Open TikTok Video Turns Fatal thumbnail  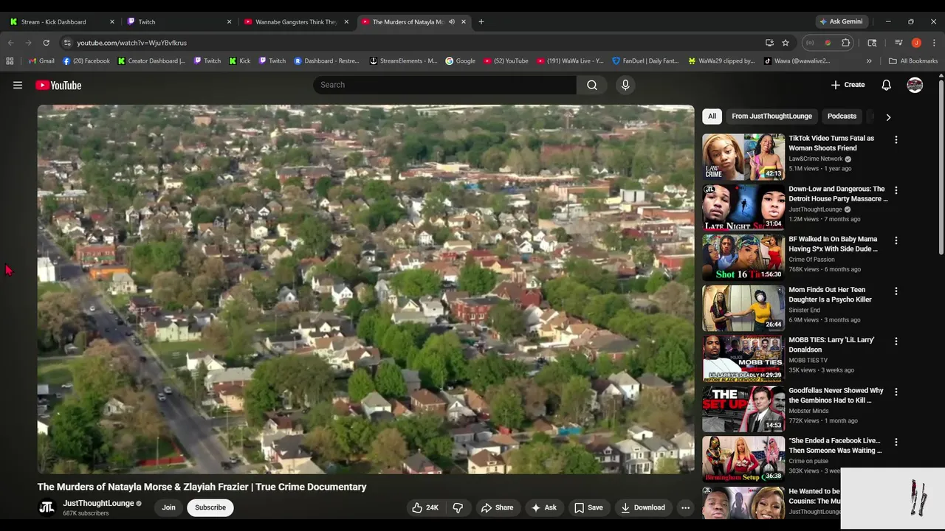[743, 156]
